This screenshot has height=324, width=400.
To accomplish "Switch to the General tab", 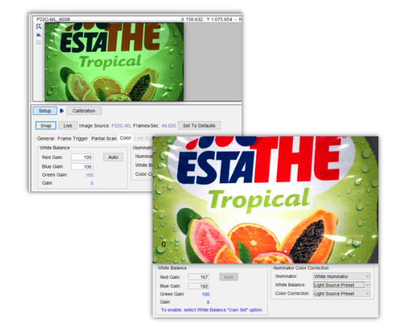I will (x=45, y=139).
